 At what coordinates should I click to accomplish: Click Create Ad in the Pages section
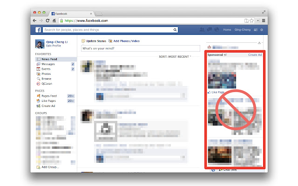[x=48, y=106]
